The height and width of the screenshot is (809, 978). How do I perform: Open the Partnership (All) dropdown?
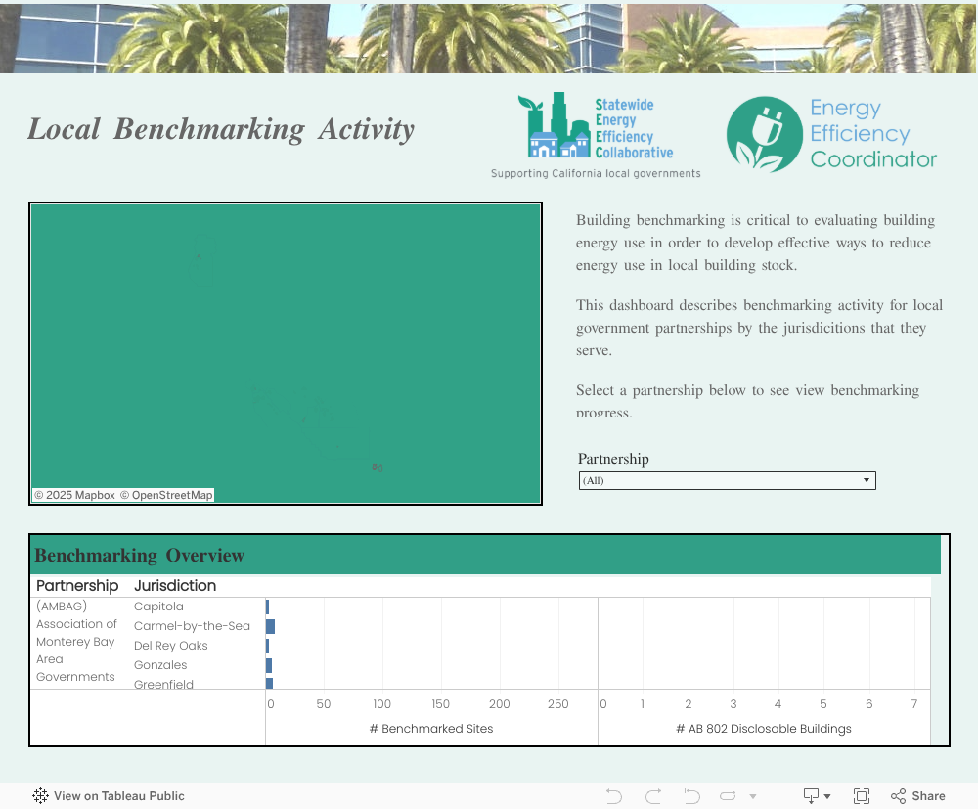(x=728, y=480)
